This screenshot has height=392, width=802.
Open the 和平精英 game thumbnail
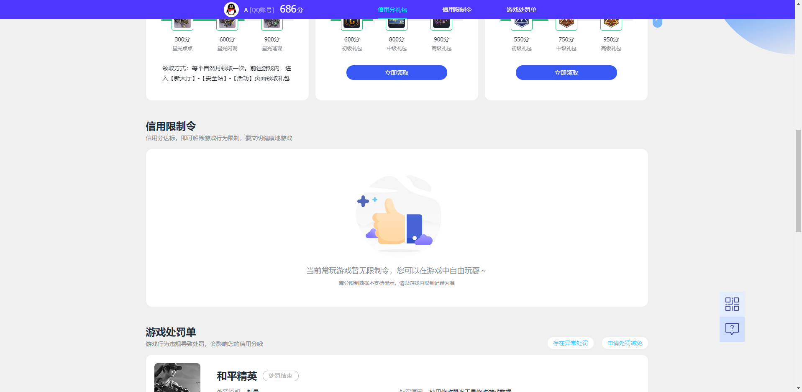177,377
